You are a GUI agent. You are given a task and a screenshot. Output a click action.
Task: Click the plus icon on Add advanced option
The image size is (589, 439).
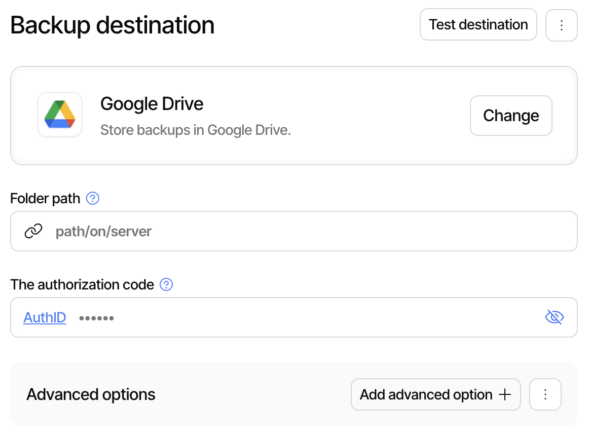pyautogui.click(x=506, y=394)
